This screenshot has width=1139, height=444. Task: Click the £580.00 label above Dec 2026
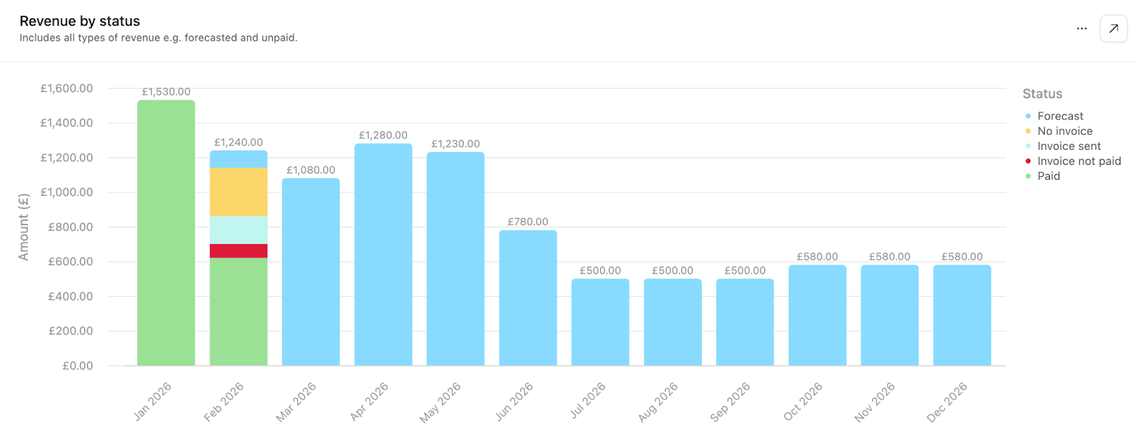(x=961, y=256)
